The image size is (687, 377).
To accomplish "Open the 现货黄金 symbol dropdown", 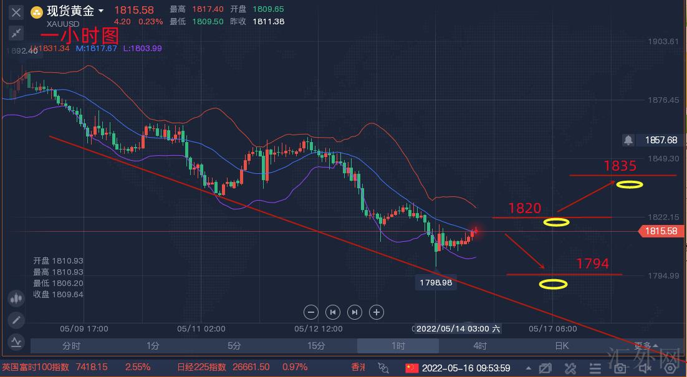I will tap(101, 11).
